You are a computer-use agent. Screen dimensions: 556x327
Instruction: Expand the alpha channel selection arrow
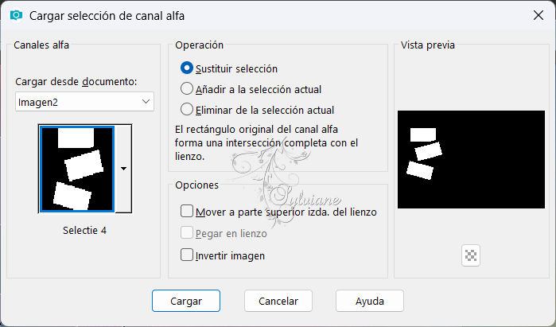coord(123,169)
